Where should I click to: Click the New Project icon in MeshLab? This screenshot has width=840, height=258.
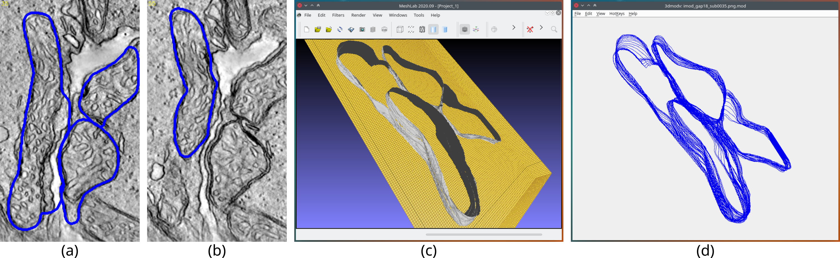(307, 30)
